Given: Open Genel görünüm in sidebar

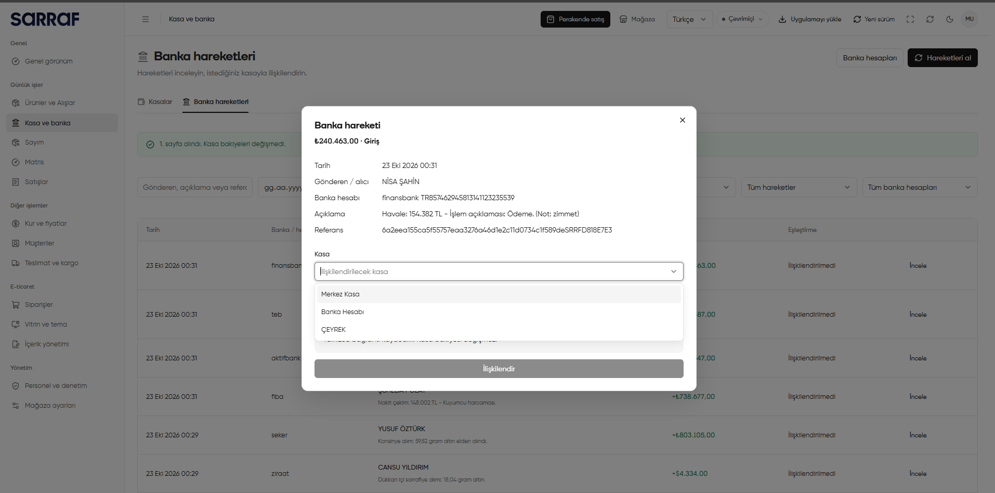Looking at the screenshot, I should tap(62, 61).
